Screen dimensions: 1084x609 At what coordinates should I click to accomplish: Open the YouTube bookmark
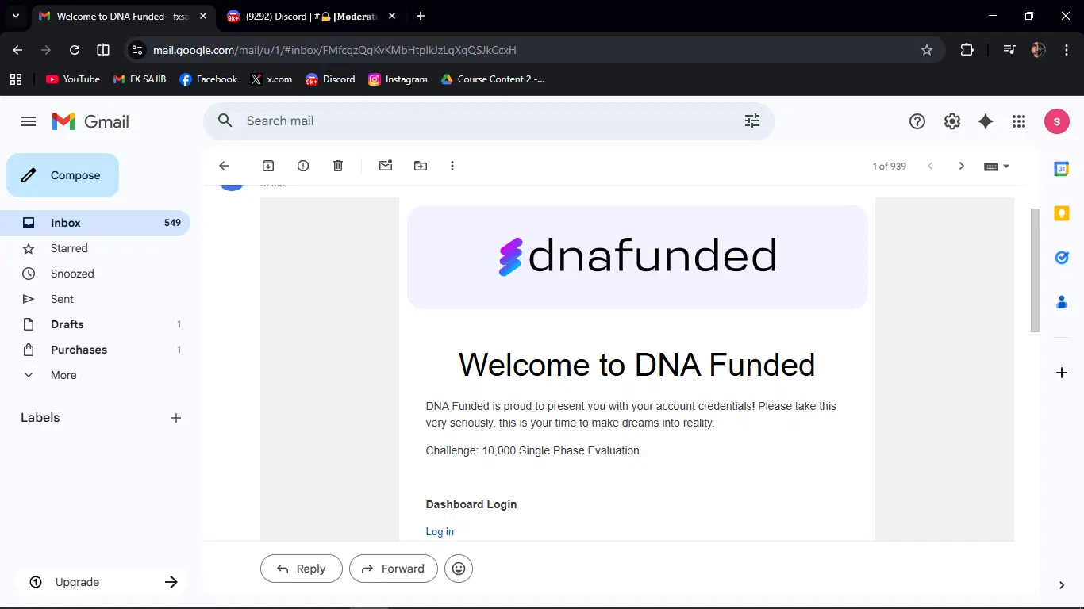(x=73, y=79)
